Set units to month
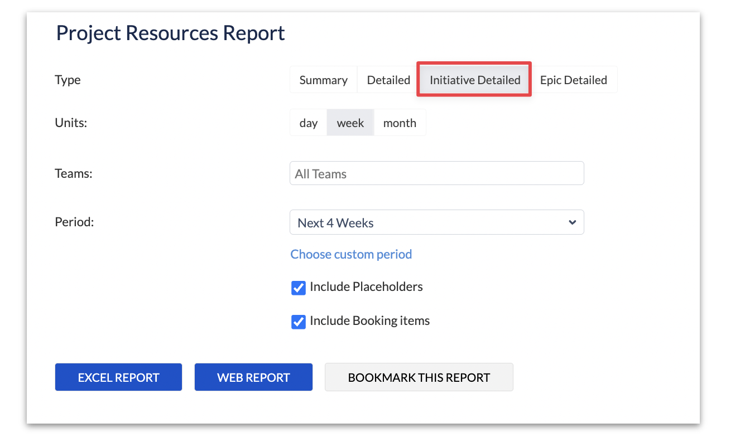Image resolution: width=740 pixels, height=447 pixels. [400, 123]
